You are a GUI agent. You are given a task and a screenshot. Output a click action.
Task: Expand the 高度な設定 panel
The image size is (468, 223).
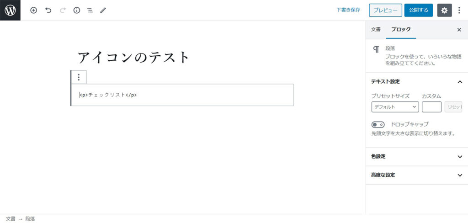[417, 175]
